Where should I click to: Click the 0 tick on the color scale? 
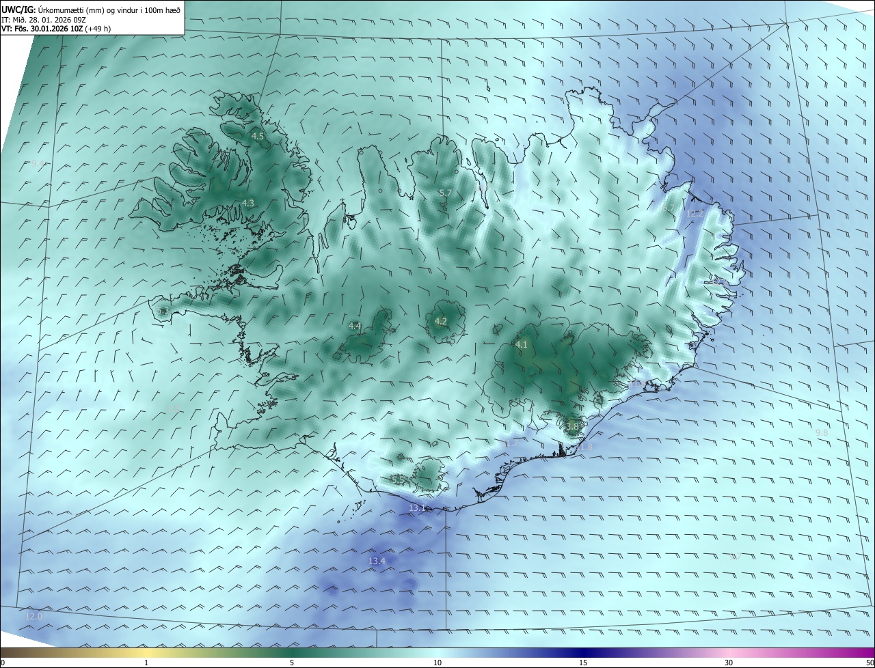coord(3,663)
